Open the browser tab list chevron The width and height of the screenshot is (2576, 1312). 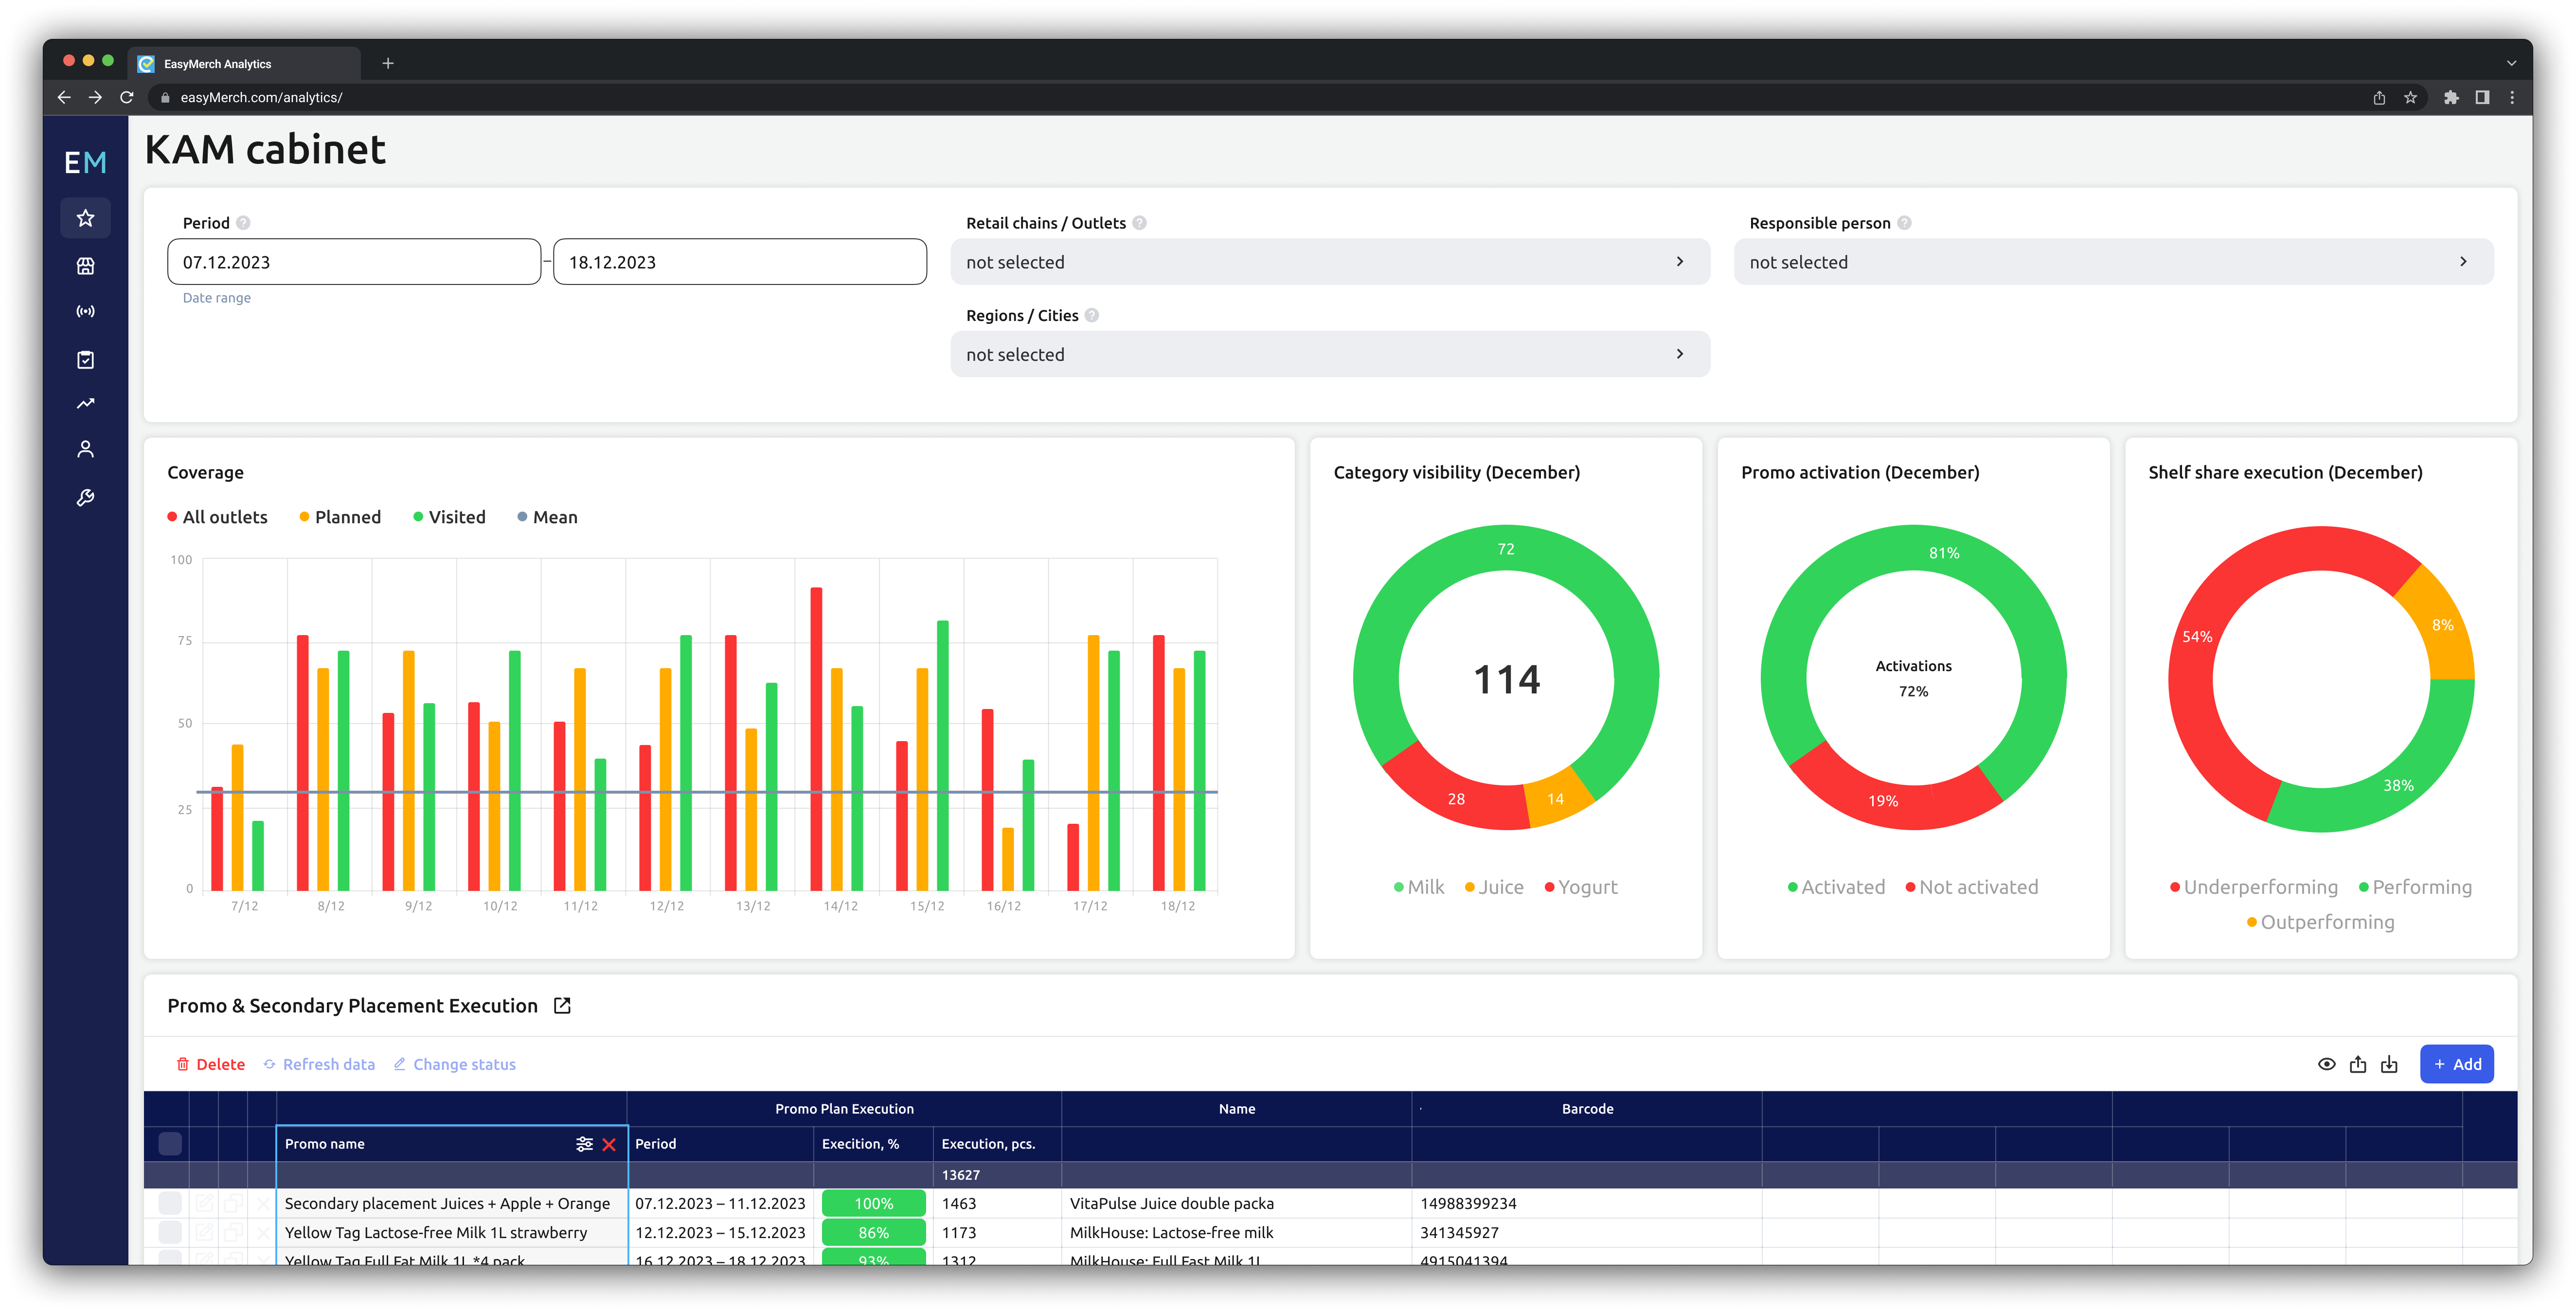tap(2511, 63)
